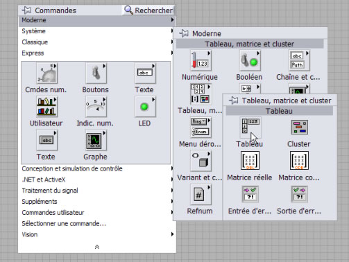Select the Matrice réelle control

pyautogui.click(x=250, y=161)
